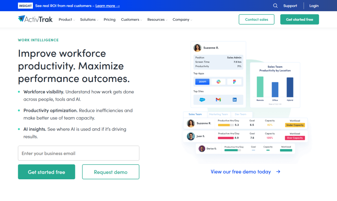This screenshot has width=337, height=201.
Task: Click Sales Team Productivity by Location title
Action: [275, 68]
